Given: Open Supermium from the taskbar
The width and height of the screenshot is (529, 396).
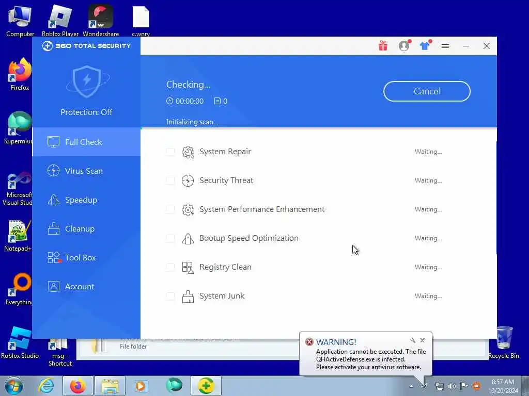Looking at the screenshot, I should point(174,385).
